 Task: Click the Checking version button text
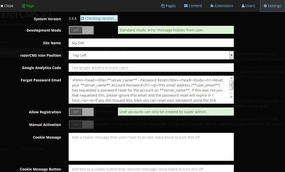(x=101, y=18)
